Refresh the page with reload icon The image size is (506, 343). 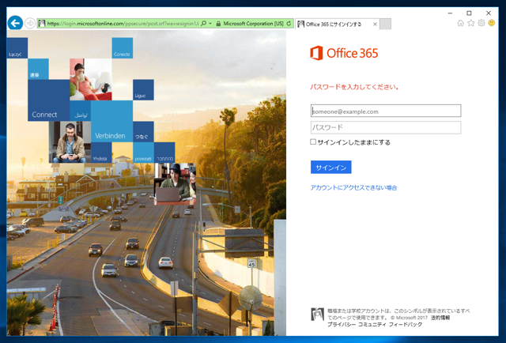coord(289,24)
